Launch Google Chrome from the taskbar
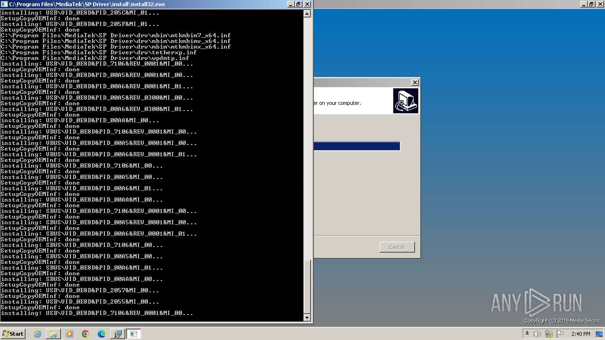605x340 pixels. tap(86, 334)
